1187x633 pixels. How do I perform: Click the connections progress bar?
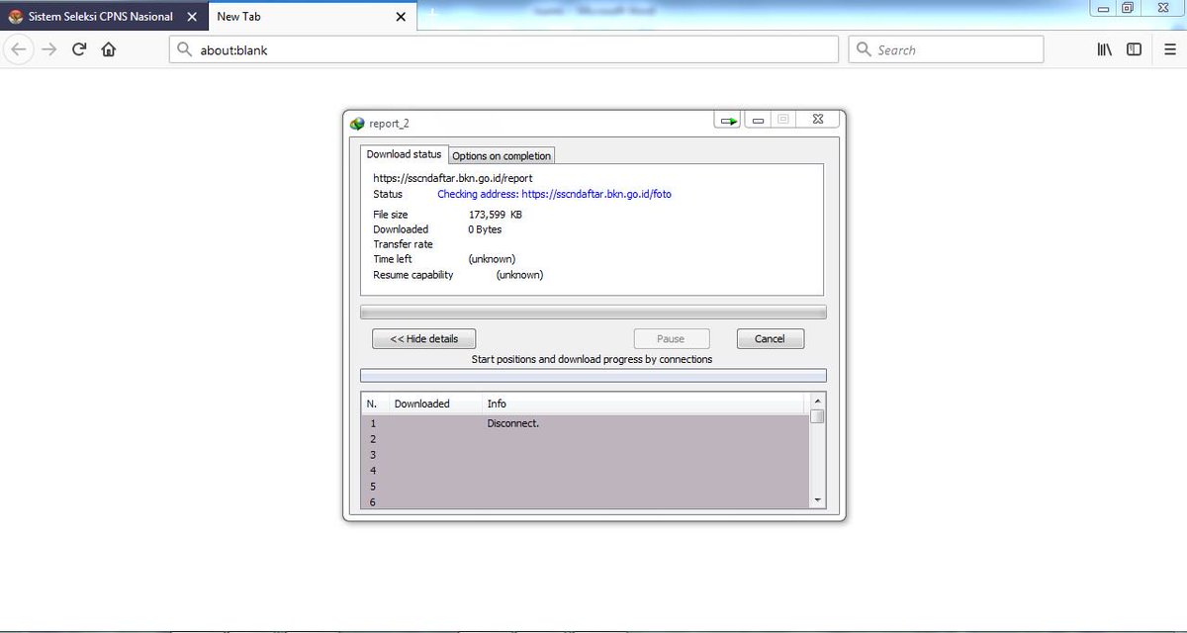click(593, 376)
